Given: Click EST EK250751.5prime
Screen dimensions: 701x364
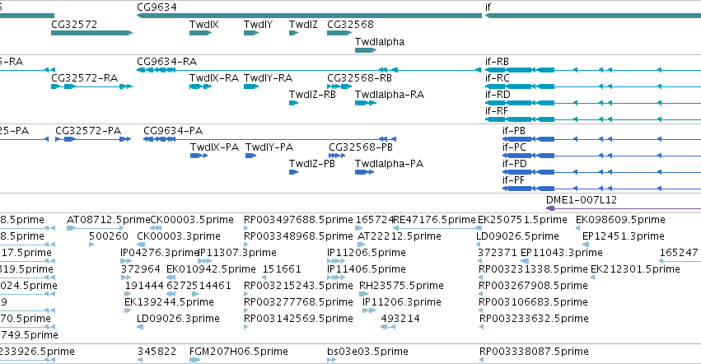Looking at the screenshot, I should (479, 228).
